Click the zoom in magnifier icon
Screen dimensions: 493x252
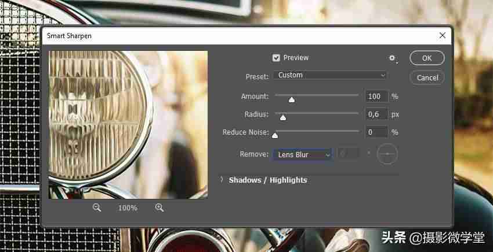[159, 207]
